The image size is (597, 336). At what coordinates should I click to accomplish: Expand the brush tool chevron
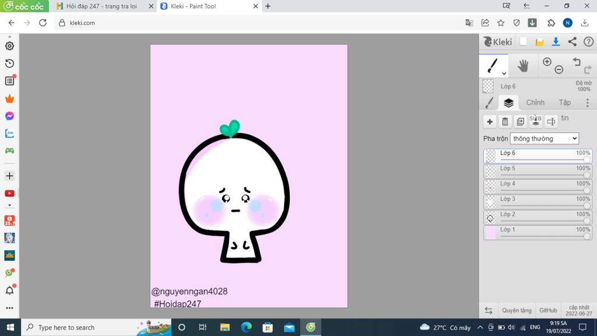(504, 73)
